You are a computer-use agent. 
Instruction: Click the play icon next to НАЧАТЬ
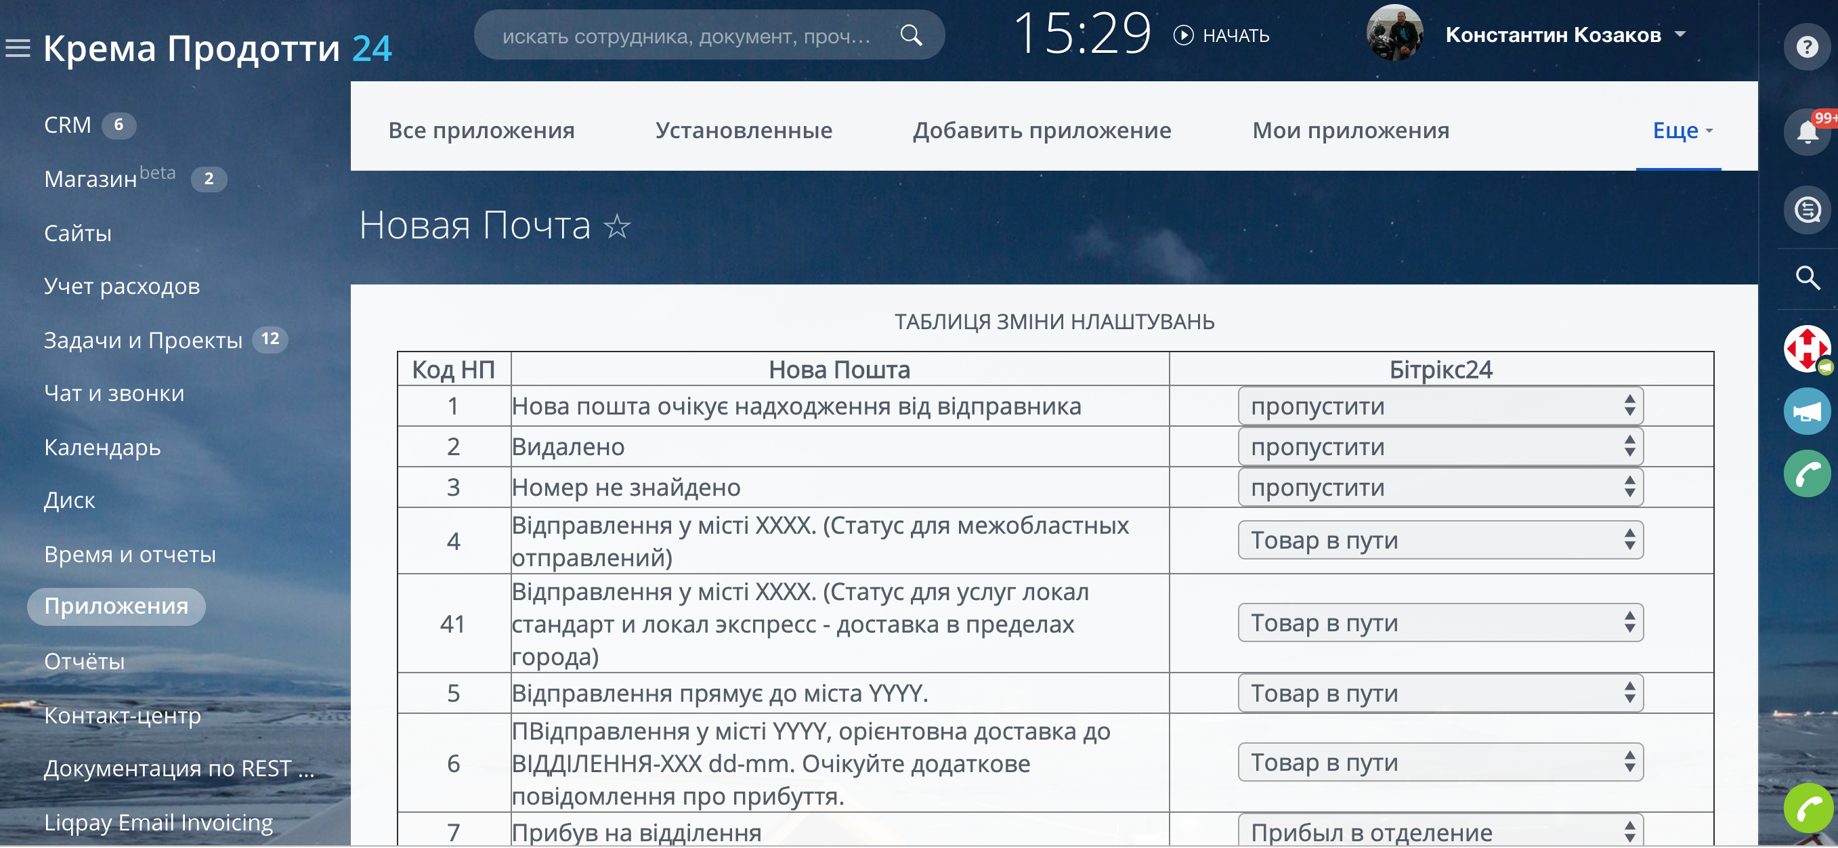(1183, 35)
